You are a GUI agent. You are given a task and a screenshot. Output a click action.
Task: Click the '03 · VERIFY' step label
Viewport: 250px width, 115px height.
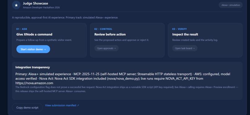pos(179,29)
